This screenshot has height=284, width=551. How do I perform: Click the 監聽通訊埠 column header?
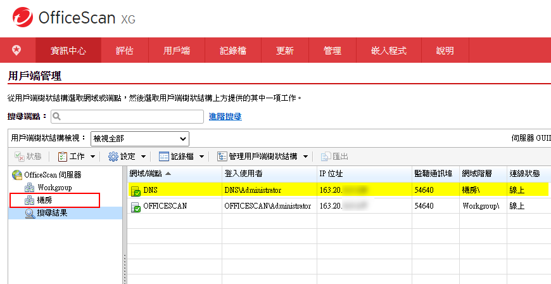[433, 174]
